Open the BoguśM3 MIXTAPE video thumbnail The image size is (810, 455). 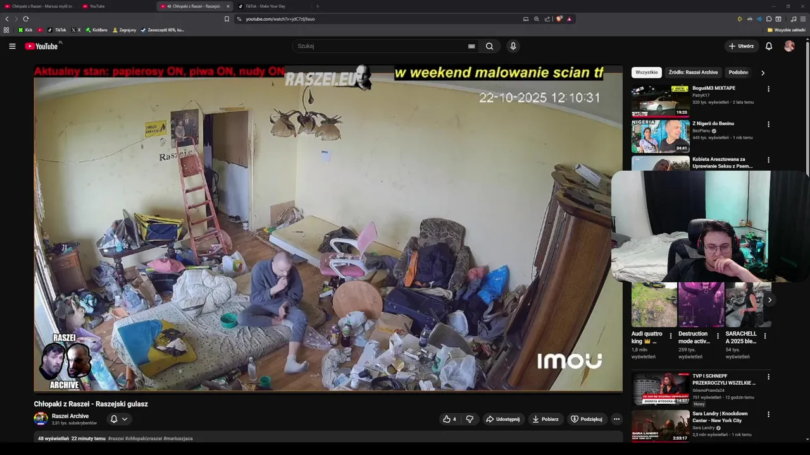[660, 100]
